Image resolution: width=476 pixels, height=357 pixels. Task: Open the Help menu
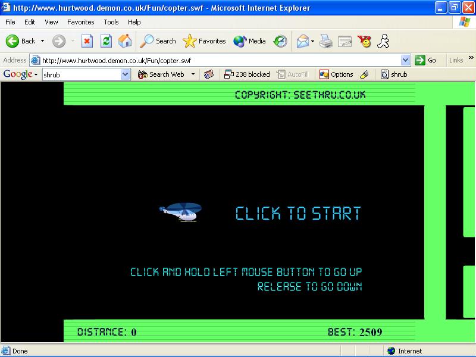click(x=134, y=22)
